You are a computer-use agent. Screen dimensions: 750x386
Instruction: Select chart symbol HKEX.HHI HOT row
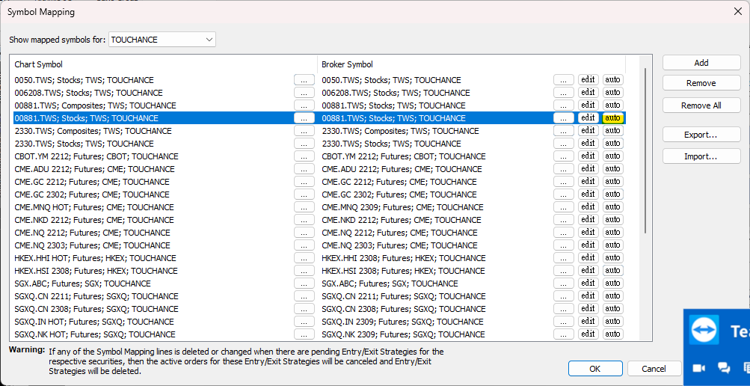[96, 258]
